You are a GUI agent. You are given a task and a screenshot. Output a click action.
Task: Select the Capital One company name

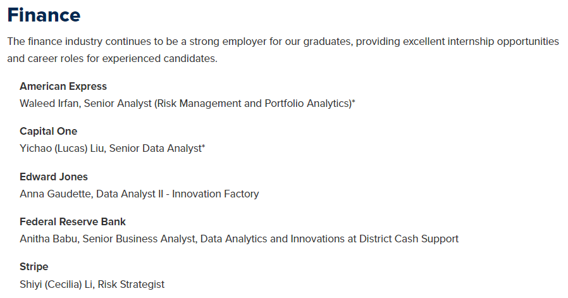coord(48,131)
